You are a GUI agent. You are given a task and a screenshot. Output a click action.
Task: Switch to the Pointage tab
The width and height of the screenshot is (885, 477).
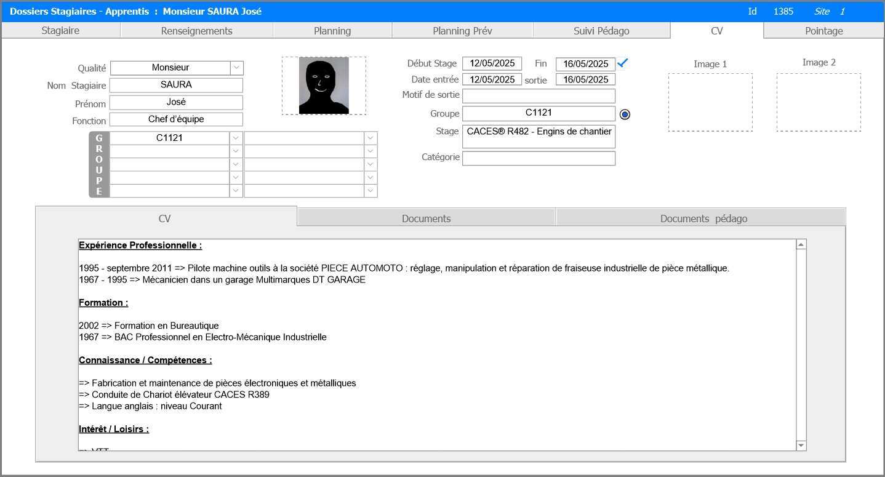click(x=823, y=31)
